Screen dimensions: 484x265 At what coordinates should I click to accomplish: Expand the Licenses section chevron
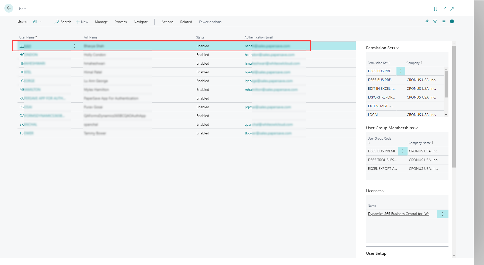point(384,191)
